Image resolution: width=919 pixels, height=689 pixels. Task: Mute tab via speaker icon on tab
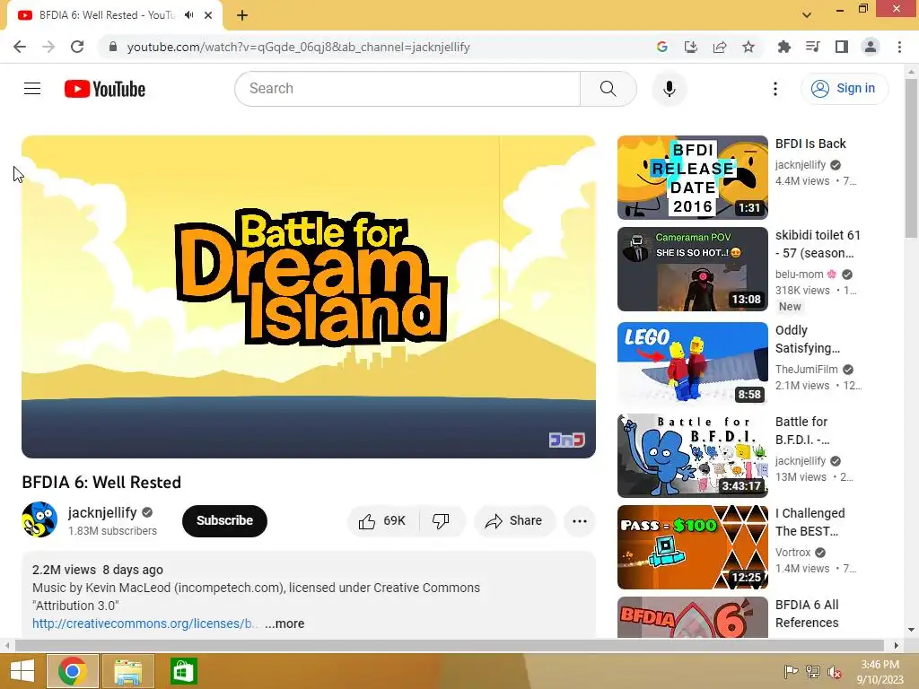188,15
